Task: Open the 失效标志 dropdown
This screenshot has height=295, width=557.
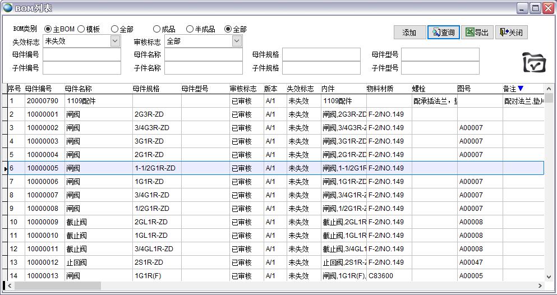Action: (x=115, y=42)
